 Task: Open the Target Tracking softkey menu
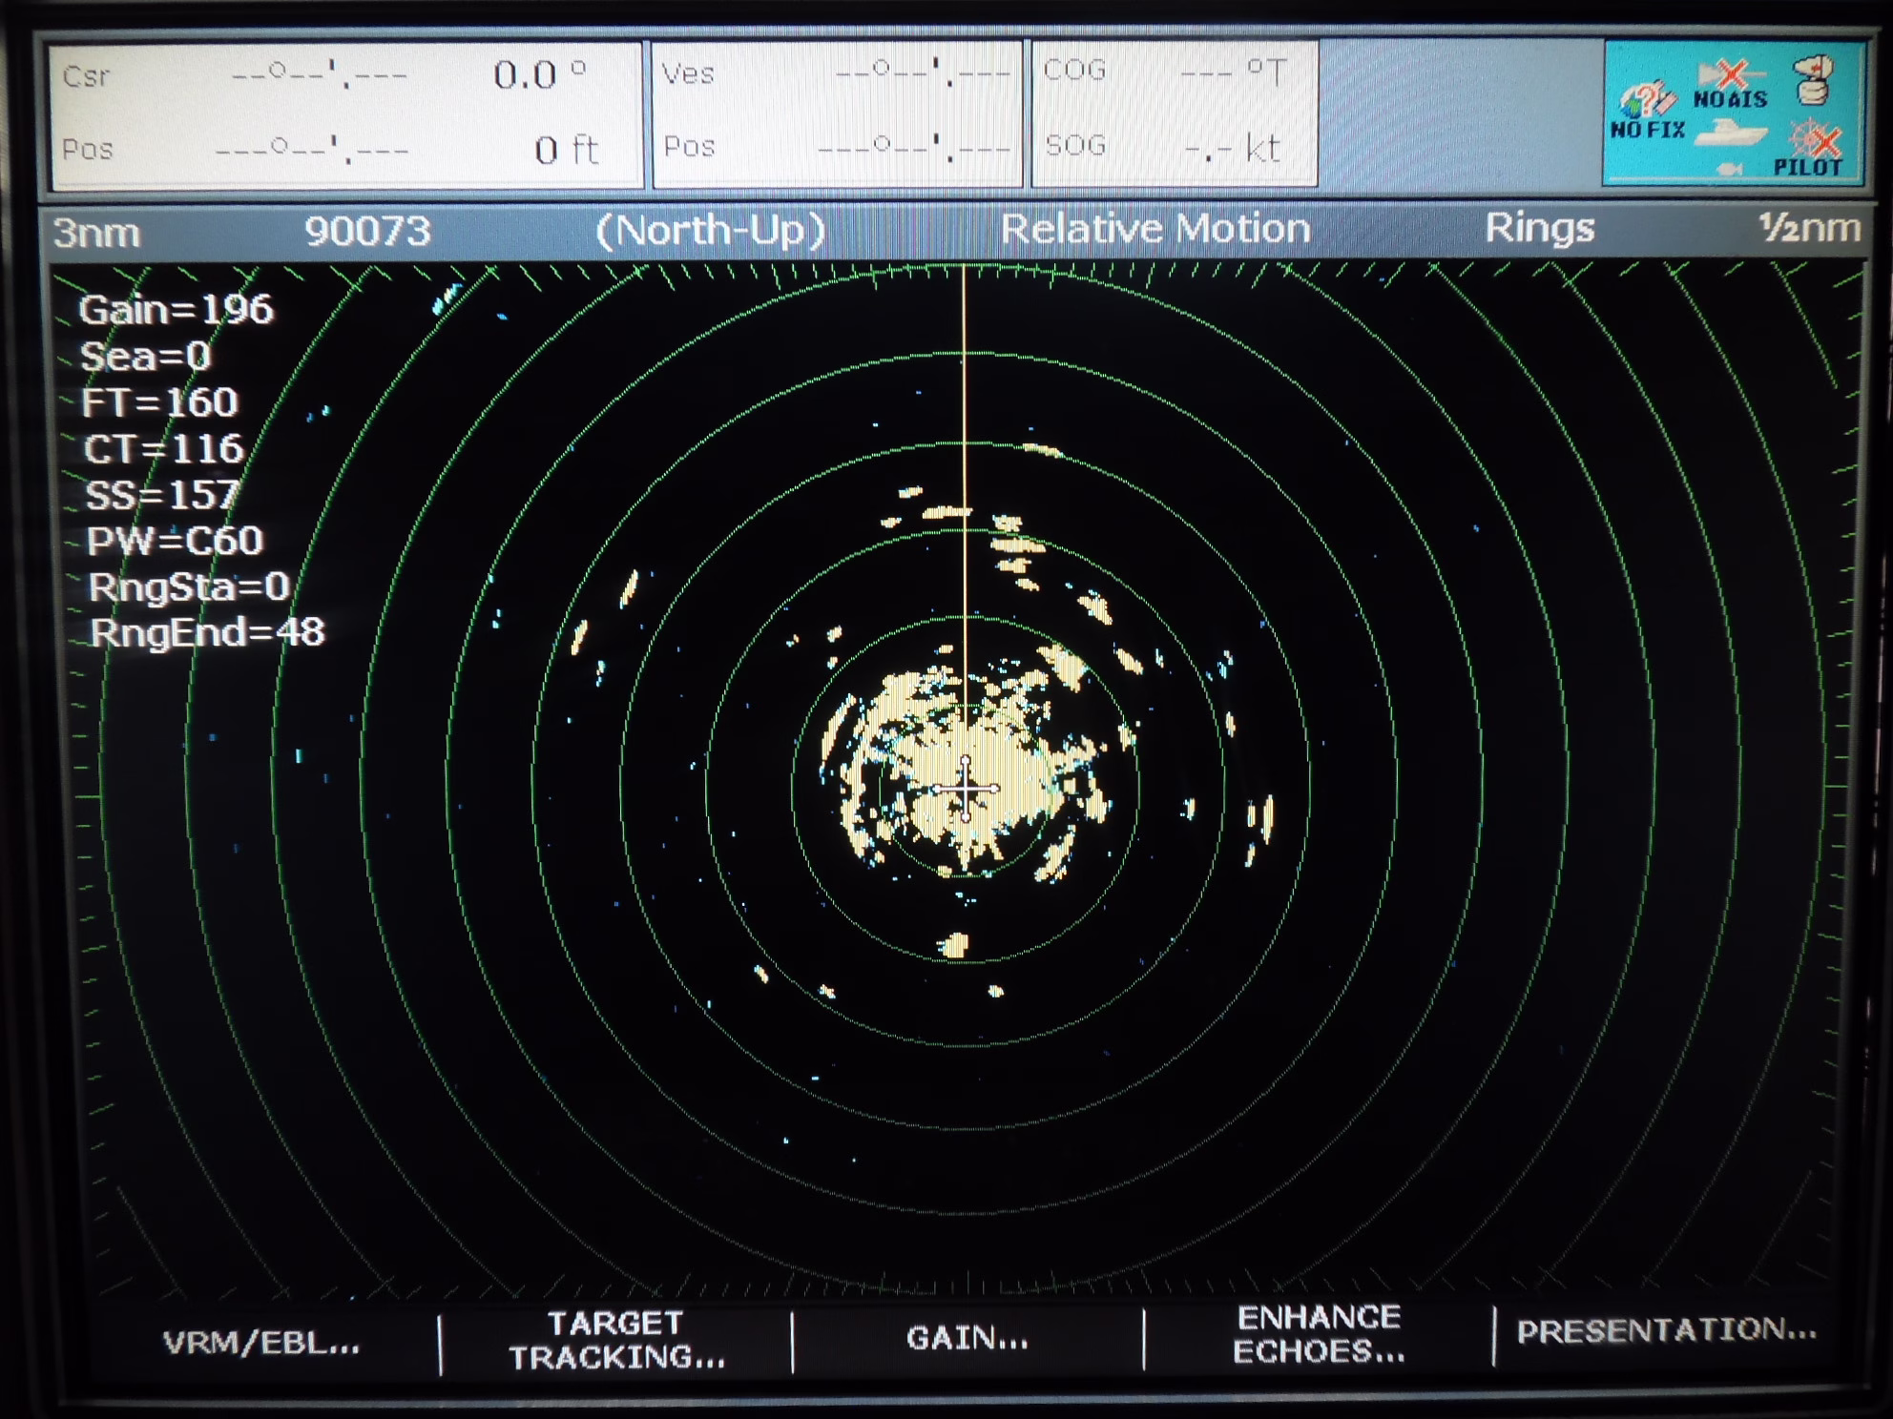616,1340
